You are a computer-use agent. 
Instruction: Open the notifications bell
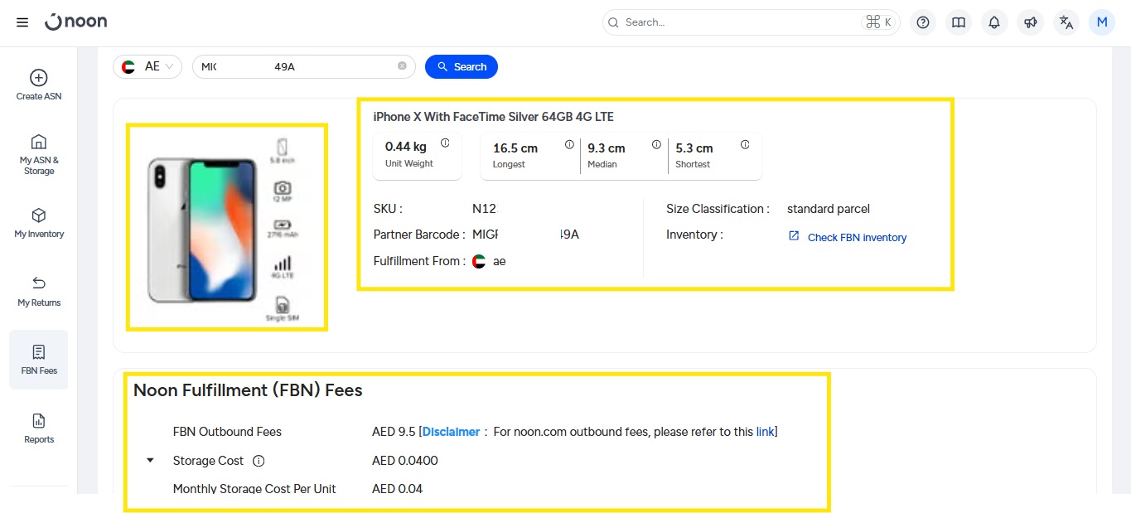994,22
